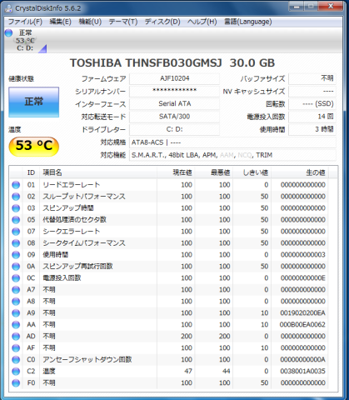Select the 温度 attribute name in row C2
The image size is (349, 400).
pos(49,372)
